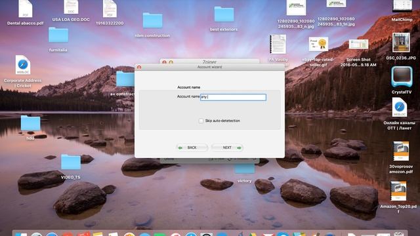The image size is (420, 236).
Task: Select the best exteriors folder
Action: (224, 14)
